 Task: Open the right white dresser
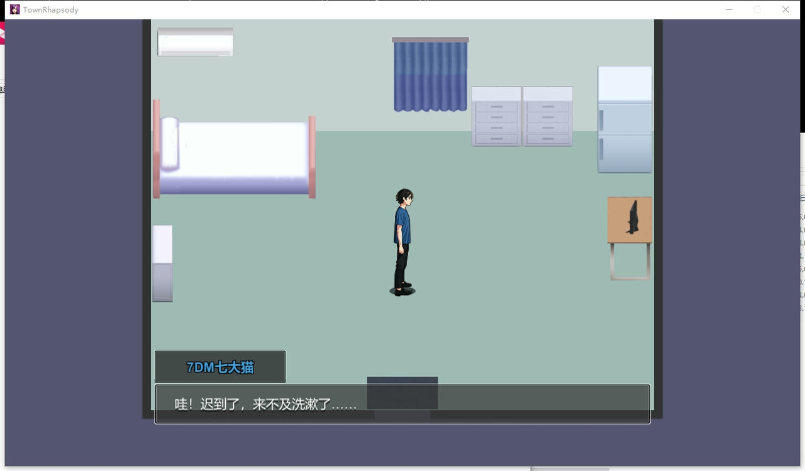[547, 115]
